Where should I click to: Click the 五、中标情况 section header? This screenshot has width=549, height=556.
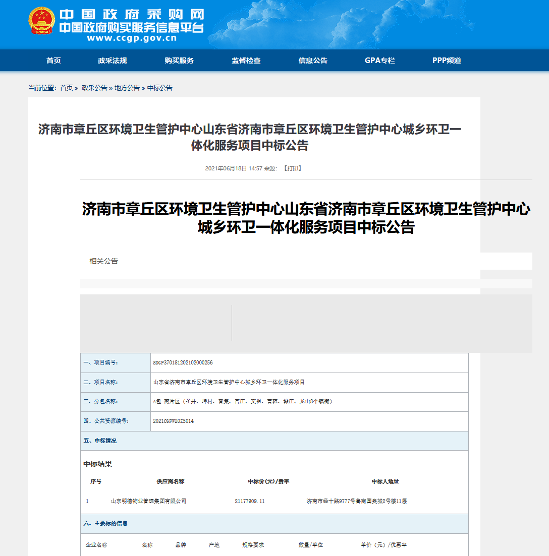click(x=274, y=441)
